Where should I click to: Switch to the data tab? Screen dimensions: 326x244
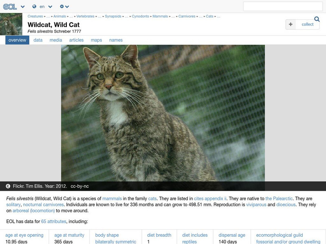point(38,40)
